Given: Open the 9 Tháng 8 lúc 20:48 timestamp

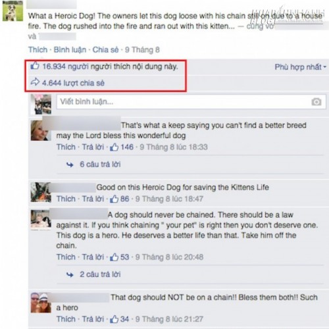Looking at the screenshot, I should click(169, 257).
